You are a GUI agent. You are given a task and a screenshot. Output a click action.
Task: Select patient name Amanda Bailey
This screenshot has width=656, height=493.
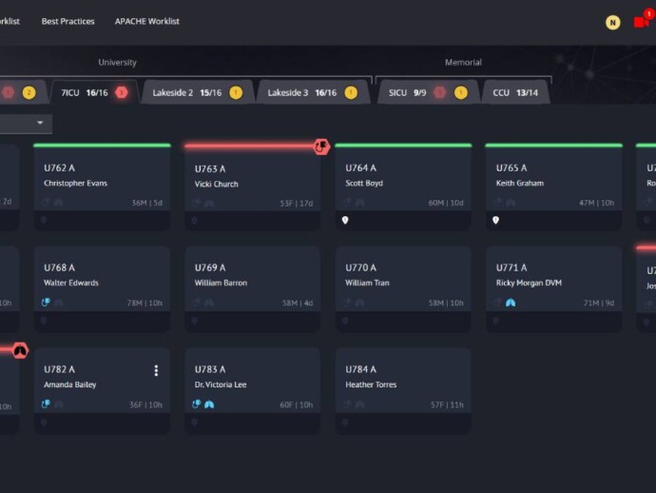(69, 385)
